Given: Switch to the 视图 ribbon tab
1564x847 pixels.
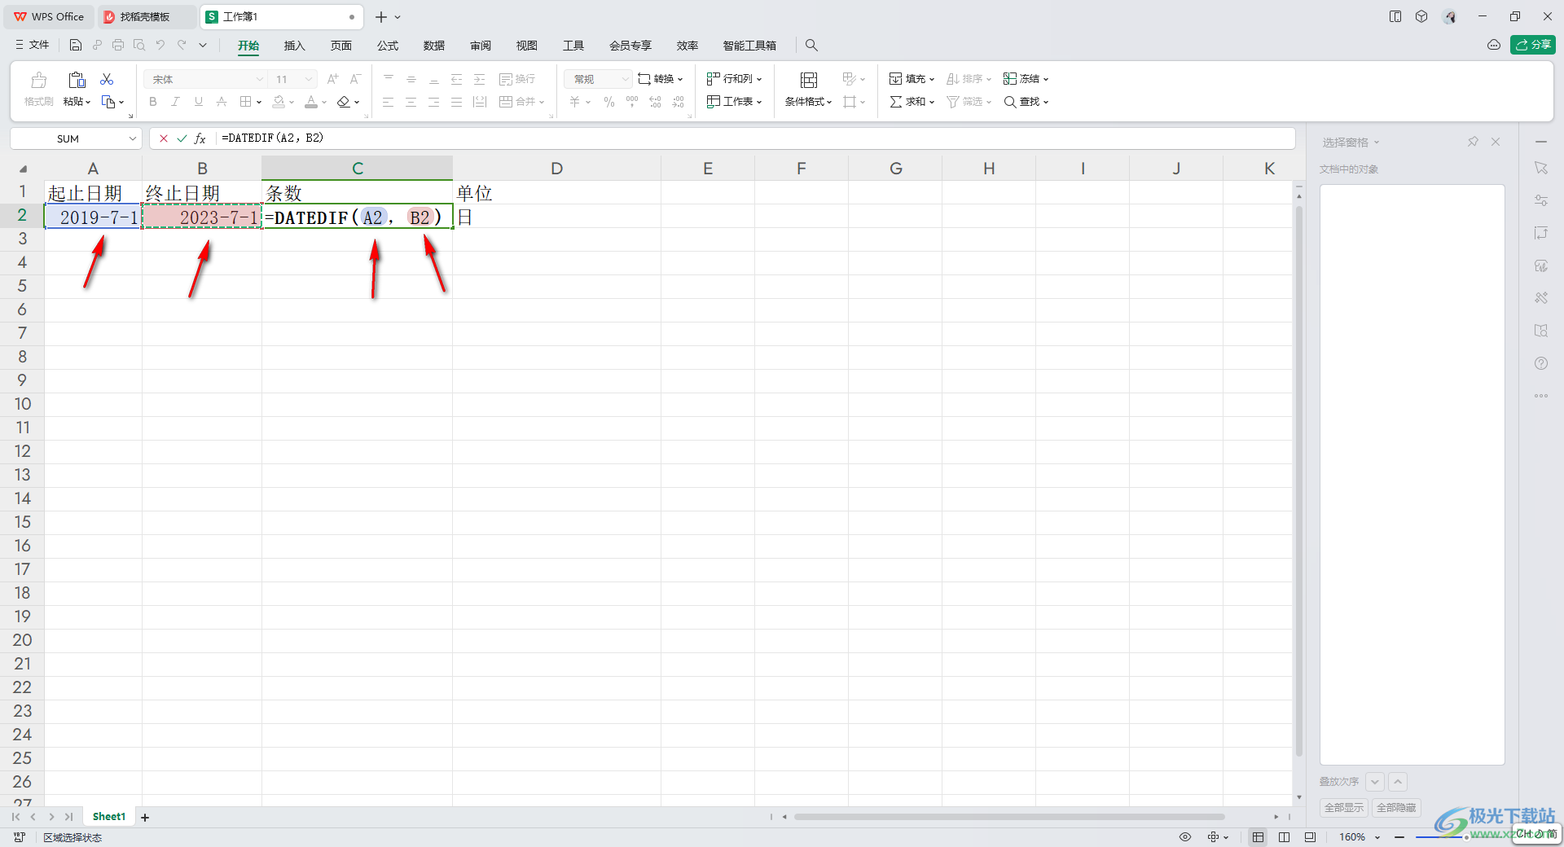Looking at the screenshot, I should [527, 46].
